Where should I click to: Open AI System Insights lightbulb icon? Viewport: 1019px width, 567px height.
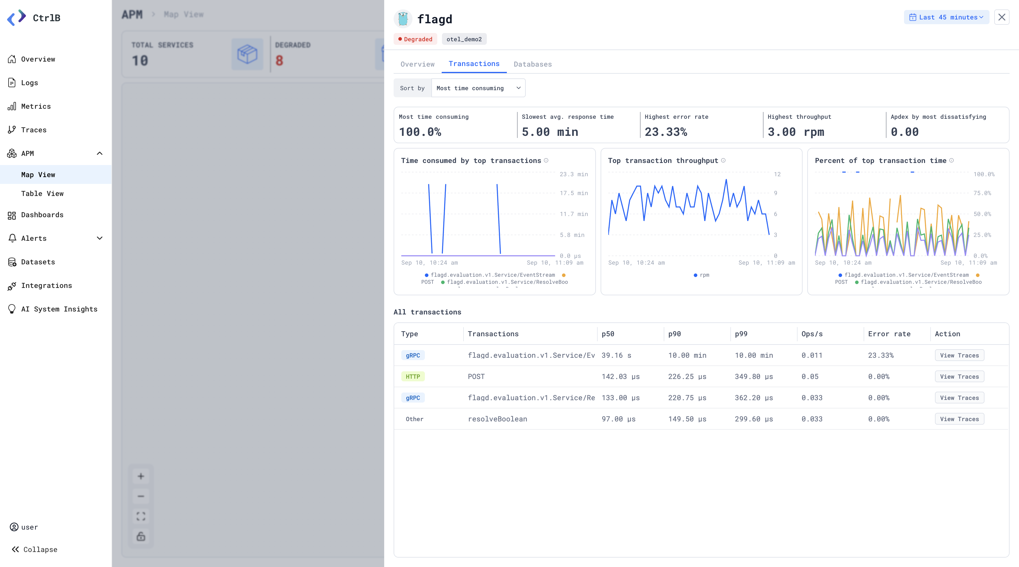pyautogui.click(x=12, y=309)
